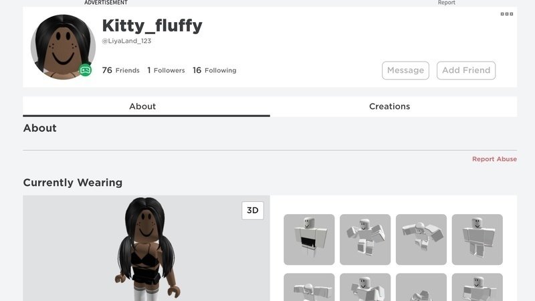Open the three-dot profile options menu
Image resolution: width=535 pixels, height=301 pixels.
pyautogui.click(x=507, y=14)
